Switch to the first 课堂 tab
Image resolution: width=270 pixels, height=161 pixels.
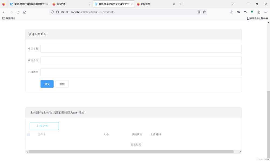28,4
